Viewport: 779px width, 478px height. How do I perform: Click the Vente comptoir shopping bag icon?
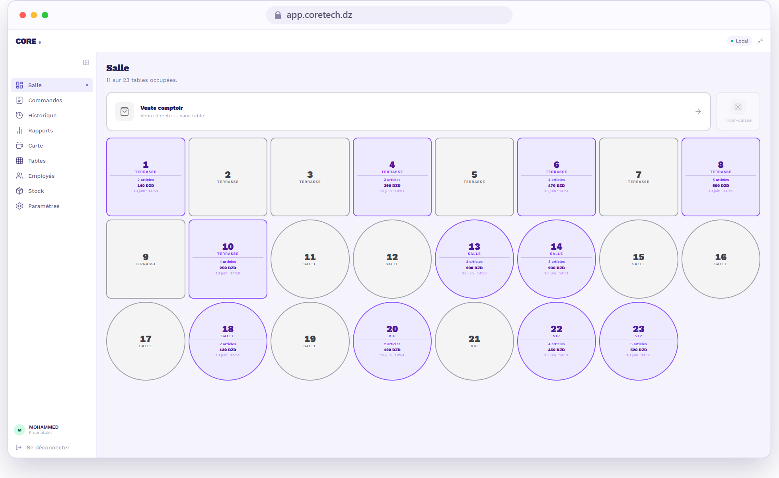(x=125, y=111)
